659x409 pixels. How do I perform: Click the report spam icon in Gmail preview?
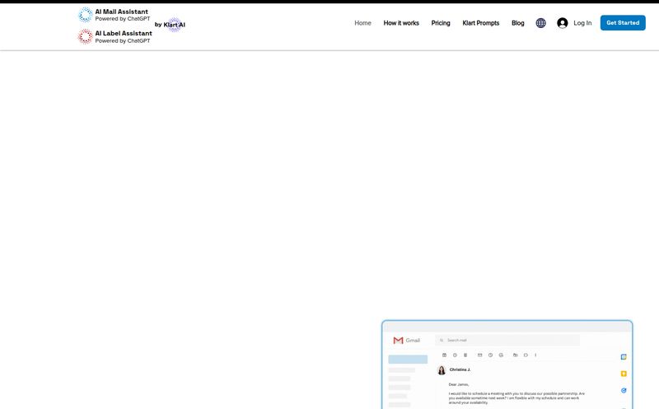pos(455,355)
